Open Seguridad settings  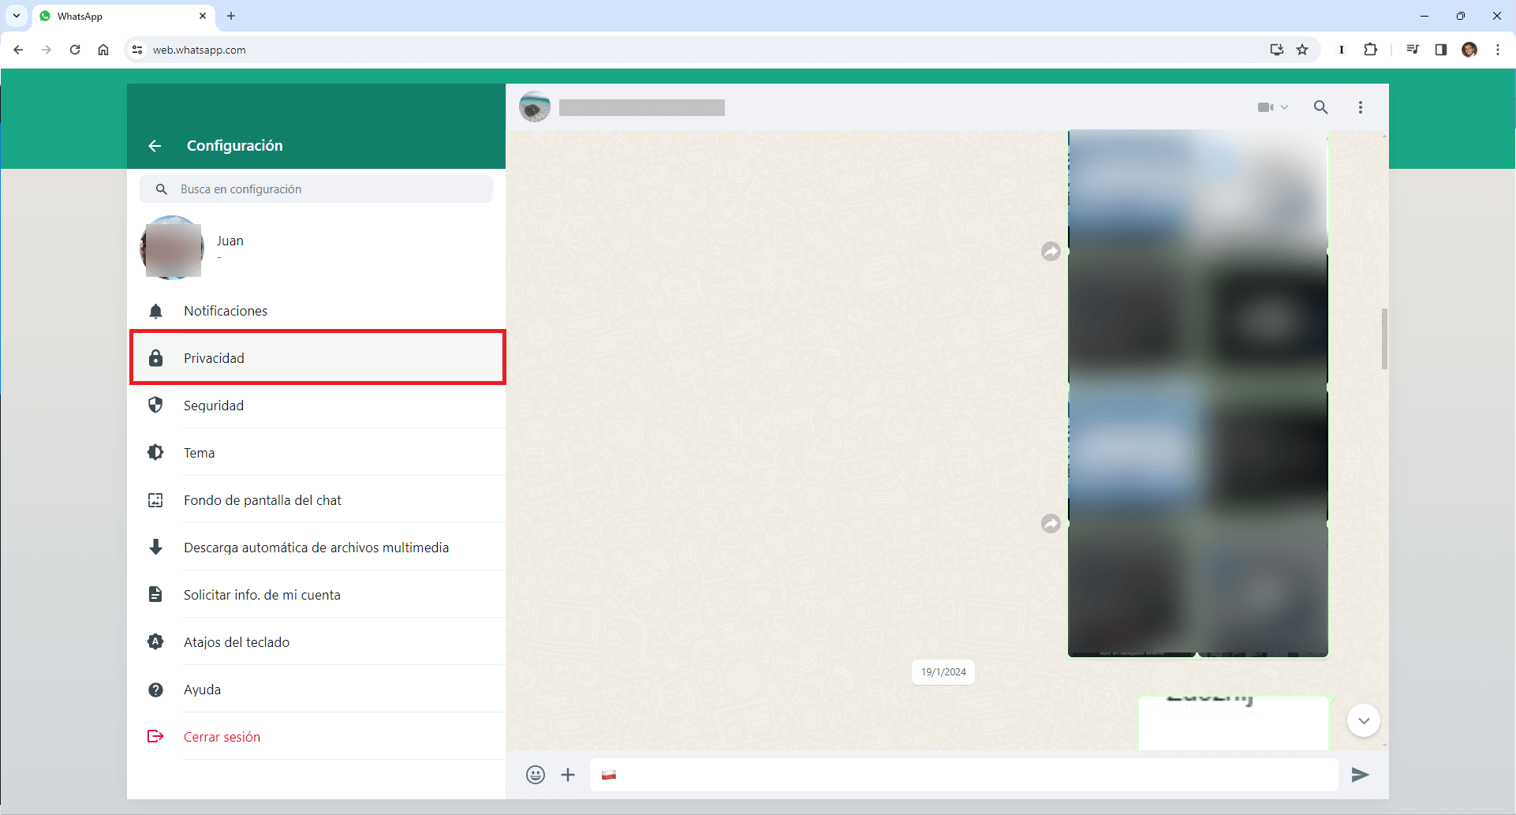pos(317,406)
